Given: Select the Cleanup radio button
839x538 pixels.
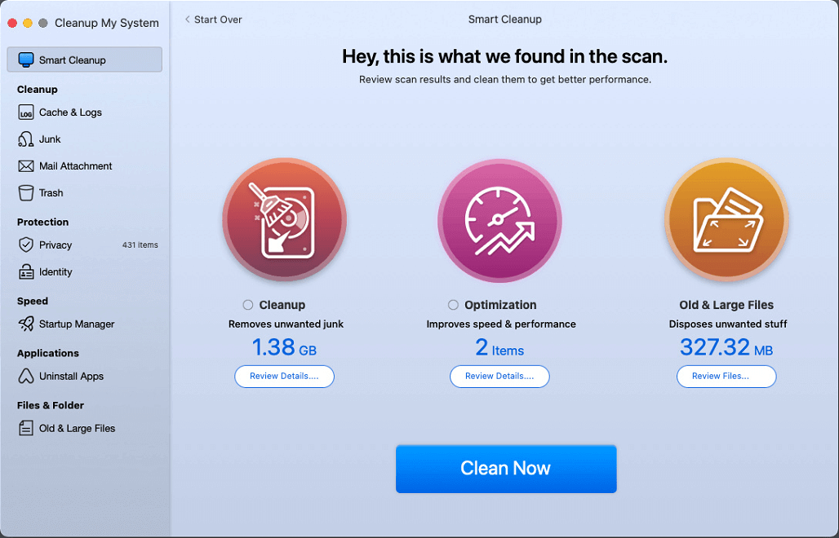Looking at the screenshot, I should pos(248,305).
